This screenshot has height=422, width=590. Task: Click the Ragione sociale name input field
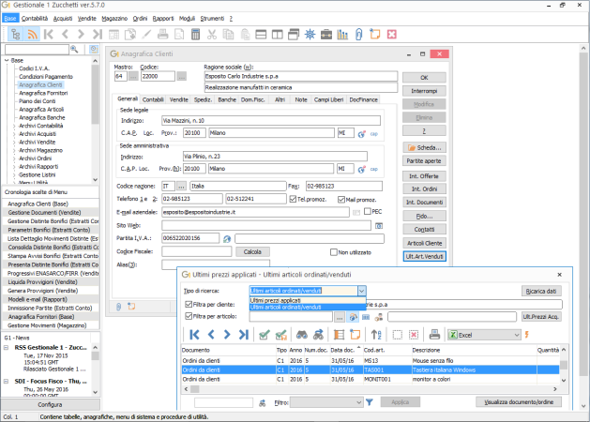point(301,76)
